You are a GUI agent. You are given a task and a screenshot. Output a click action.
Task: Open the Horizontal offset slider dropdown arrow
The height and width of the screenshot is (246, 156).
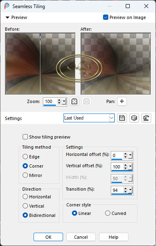tap(131, 156)
